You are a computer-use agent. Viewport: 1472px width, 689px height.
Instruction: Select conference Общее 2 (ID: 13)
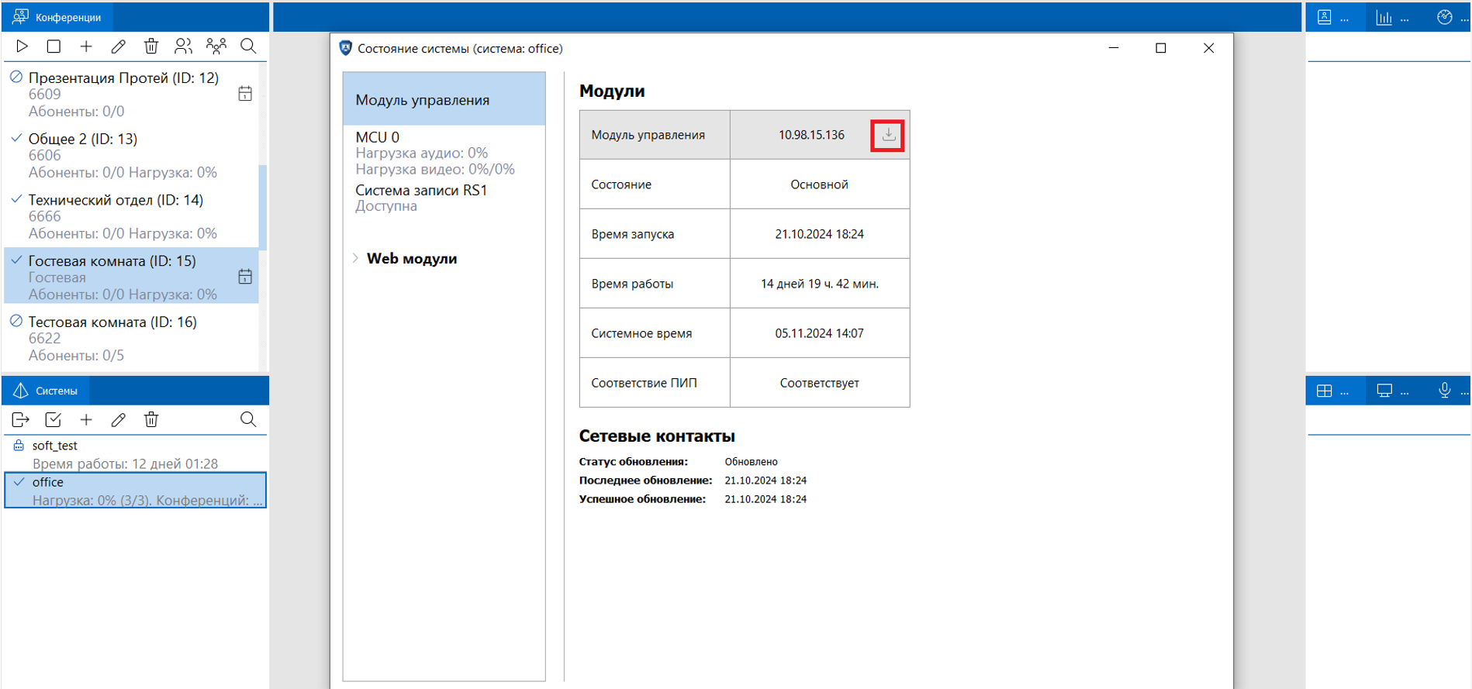tap(132, 155)
